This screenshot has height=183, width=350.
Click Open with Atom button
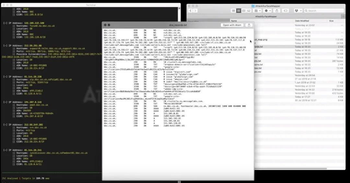[x=232, y=25]
